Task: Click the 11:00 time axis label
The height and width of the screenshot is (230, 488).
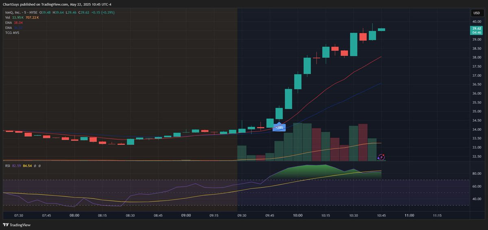Action: (409, 215)
